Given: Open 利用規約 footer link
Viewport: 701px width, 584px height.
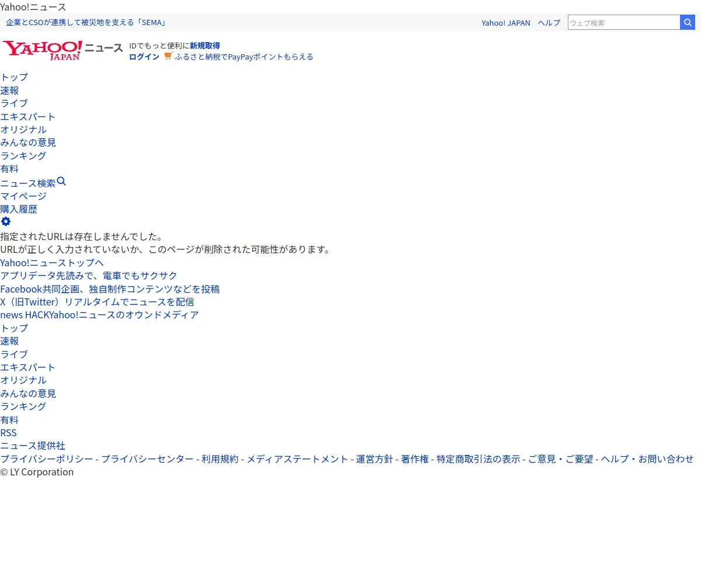Looking at the screenshot, I should pos(220,459).
